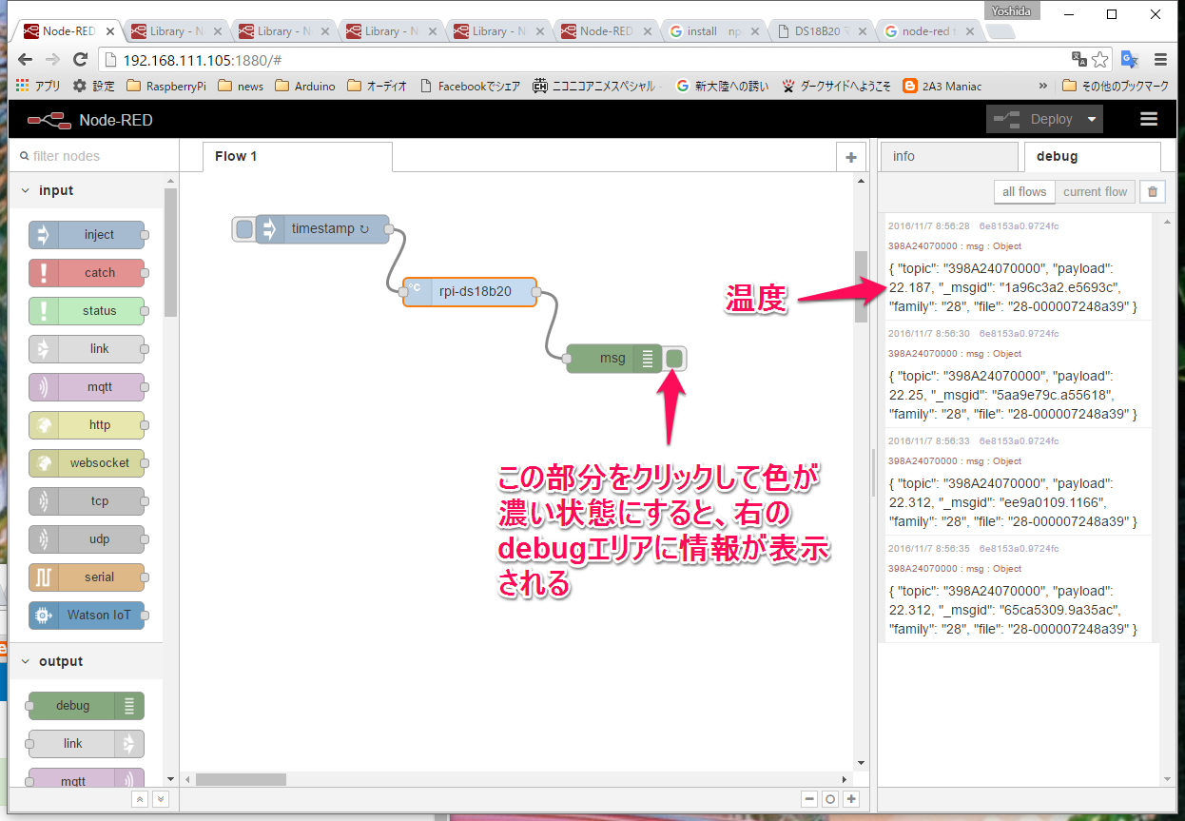
Task: Select the websocket node in the palette
Action: (x=87, y=463)
